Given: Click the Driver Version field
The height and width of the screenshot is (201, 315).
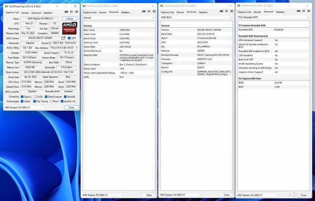Looking at the screenshot, I should point(49,72).
